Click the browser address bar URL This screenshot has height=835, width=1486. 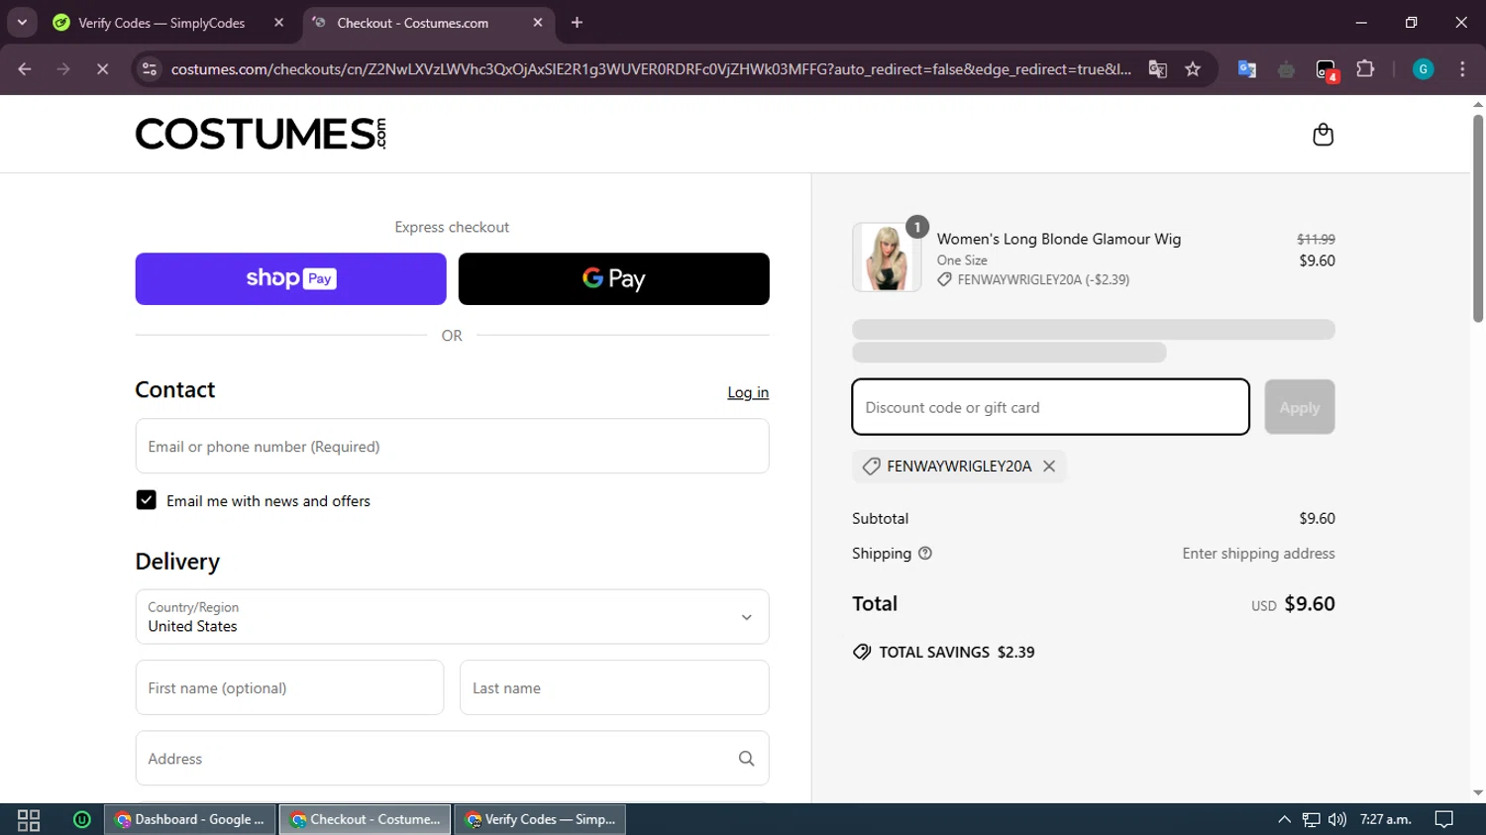[651, 69]
